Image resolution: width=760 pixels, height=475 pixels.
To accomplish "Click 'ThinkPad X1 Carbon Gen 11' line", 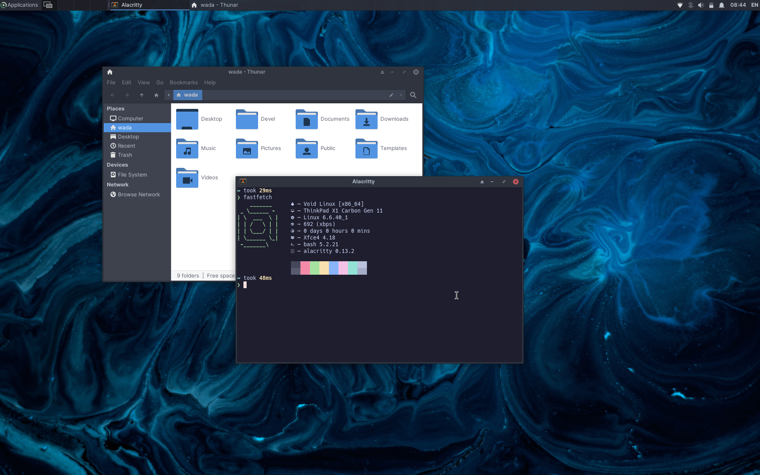I will pyautogui.click(x=343, y=211).
